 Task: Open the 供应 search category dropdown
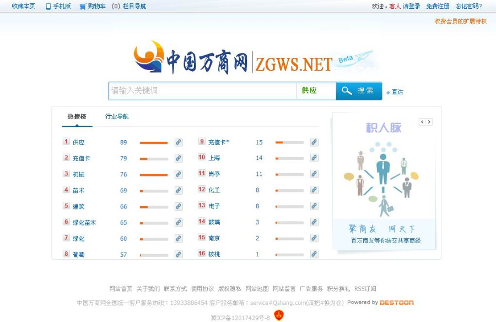316,90
